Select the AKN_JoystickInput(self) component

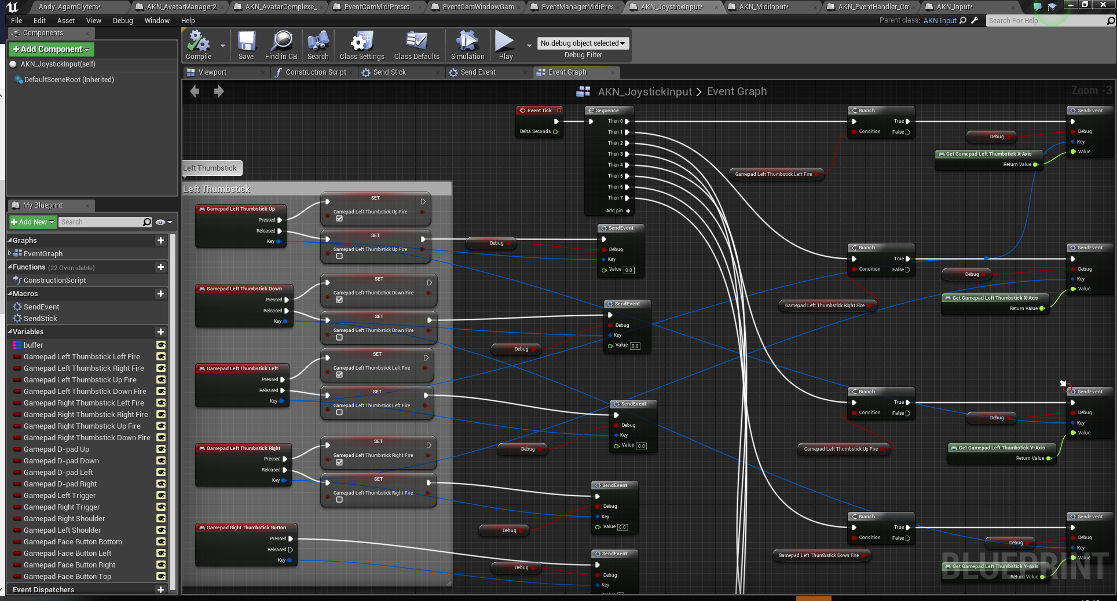click(58, 64)
